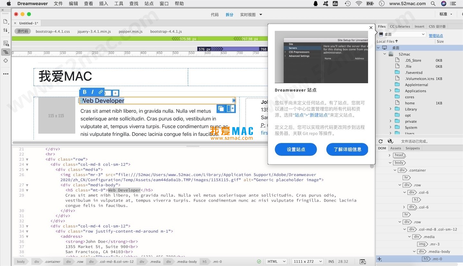This screenshot has height=266, width=463.
Task: Open the 标准 workspace dropdown
Action: [446, 14]
